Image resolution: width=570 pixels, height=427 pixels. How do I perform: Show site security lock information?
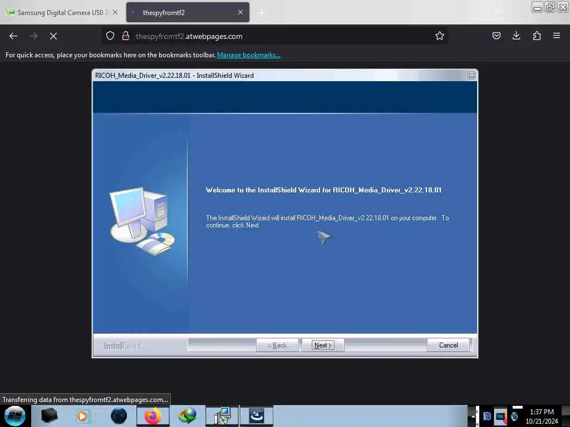[126, 36]
